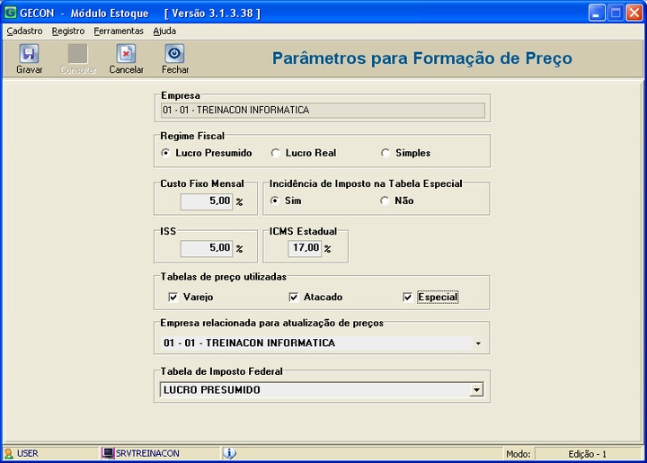Uncheck the Atacado price table
The image size is (647, 463).
[x=293, y=297]
